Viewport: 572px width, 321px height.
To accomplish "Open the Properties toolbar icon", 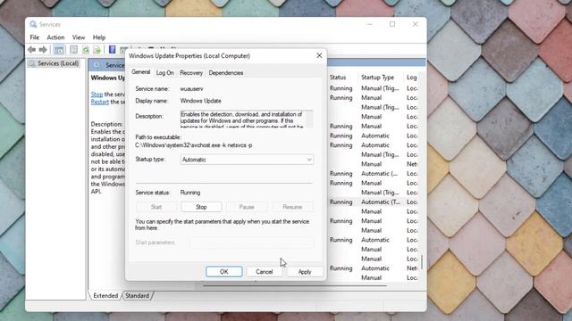I will coord(73,50).
